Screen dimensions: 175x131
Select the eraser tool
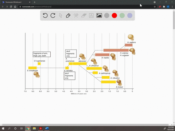point(83,16)
